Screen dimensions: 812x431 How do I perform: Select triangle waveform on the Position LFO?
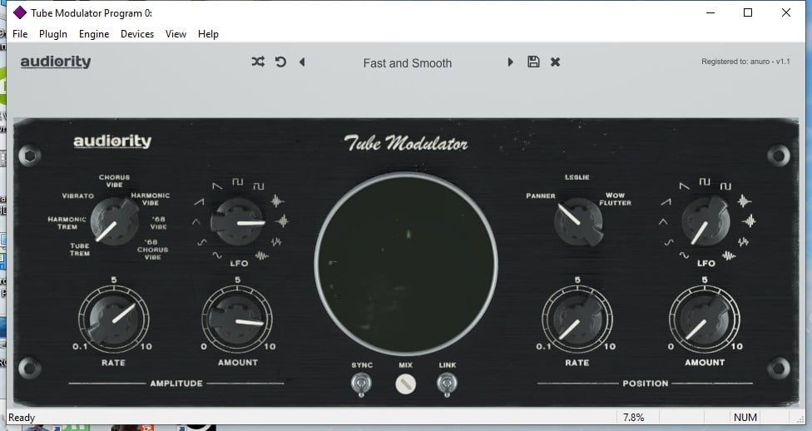[x=663, y=222]
